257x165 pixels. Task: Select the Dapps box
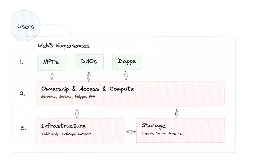click(127, 61)
